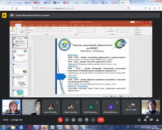This screenshot has width=162, height=130.
Task: Click the 'Ще 42 особи' participants tile
Action: (x=131, y=107)
